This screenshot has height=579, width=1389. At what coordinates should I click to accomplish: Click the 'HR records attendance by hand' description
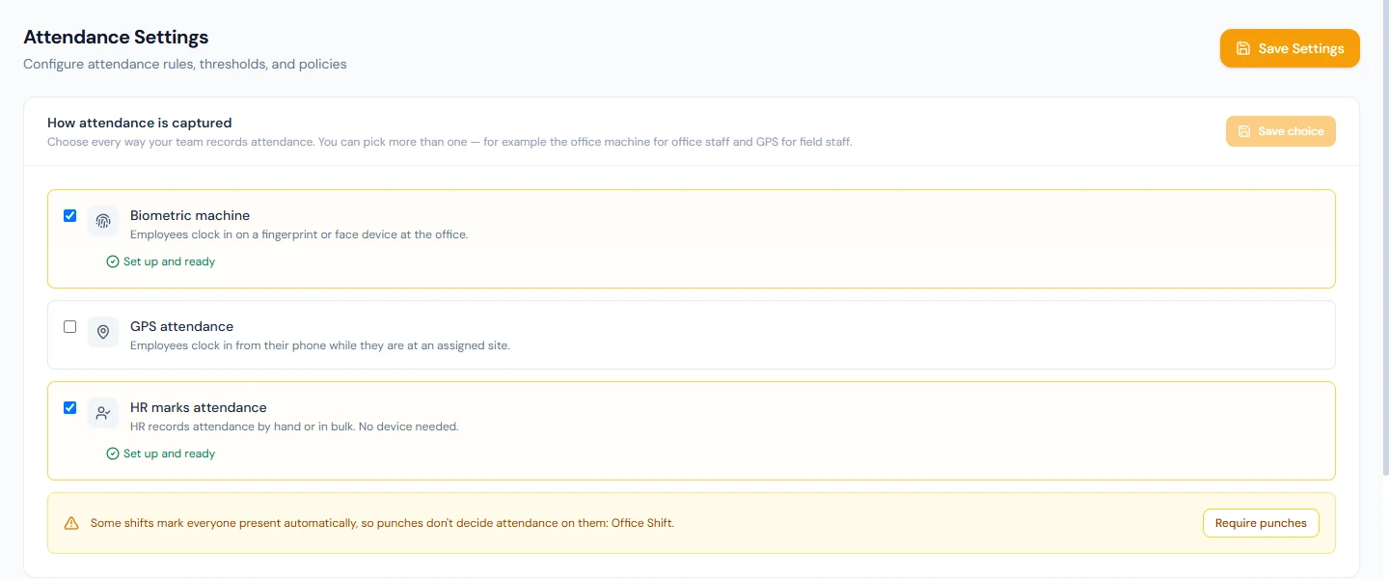[294, 427]
